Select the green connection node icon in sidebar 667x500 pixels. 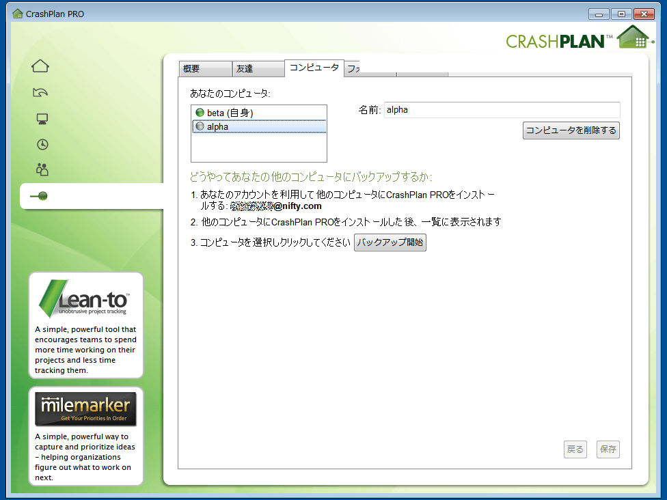point(39,196)
